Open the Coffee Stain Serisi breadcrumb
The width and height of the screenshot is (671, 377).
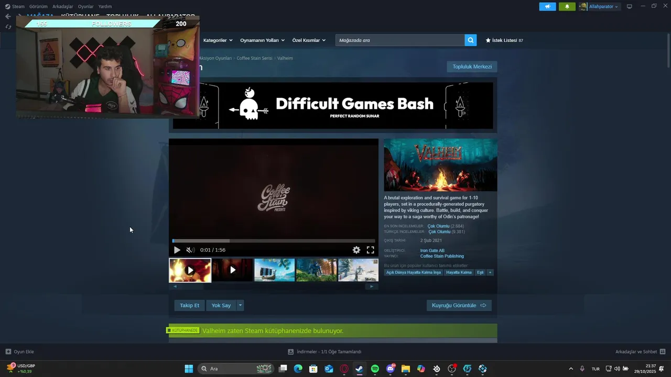pyautogui.click(x=254, y=58)
